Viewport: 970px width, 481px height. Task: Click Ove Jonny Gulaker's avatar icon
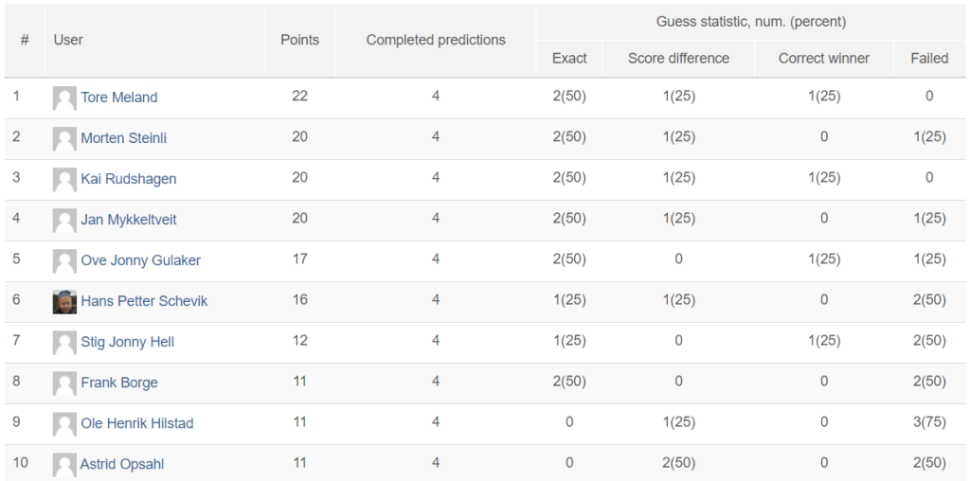64,261
